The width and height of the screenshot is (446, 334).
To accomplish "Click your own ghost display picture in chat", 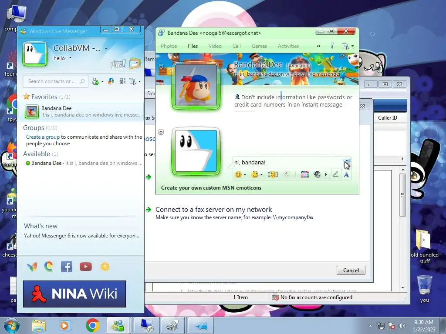I will (196, 151).
